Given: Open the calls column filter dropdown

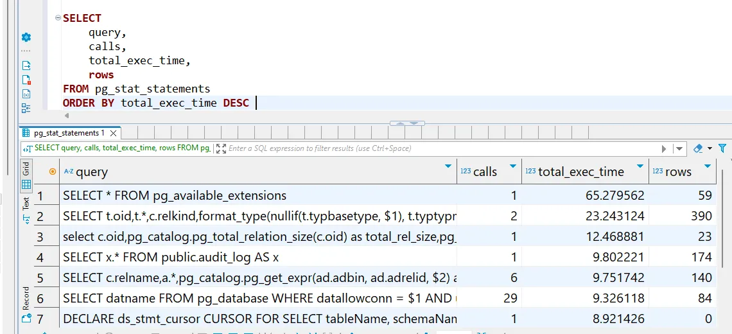Looking at the screenshot, I should pyautogui.click(x=512, y=166).
